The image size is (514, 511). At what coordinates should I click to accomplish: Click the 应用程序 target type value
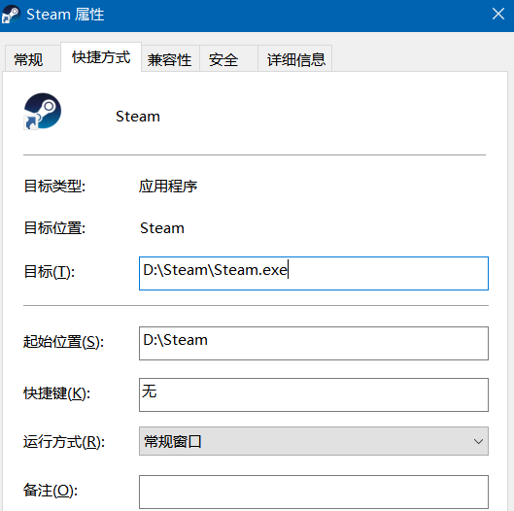[x=168, y=187]
